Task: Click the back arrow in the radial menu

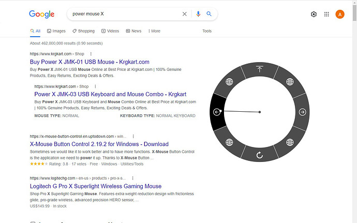Action: pyautogui.click(x=217, y=112)
